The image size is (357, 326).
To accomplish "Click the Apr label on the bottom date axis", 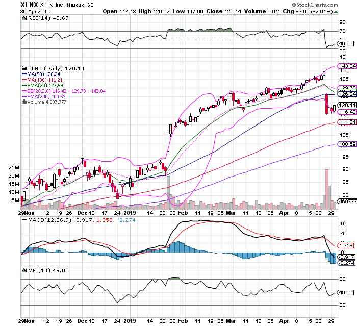I will (x=284, y=321).
